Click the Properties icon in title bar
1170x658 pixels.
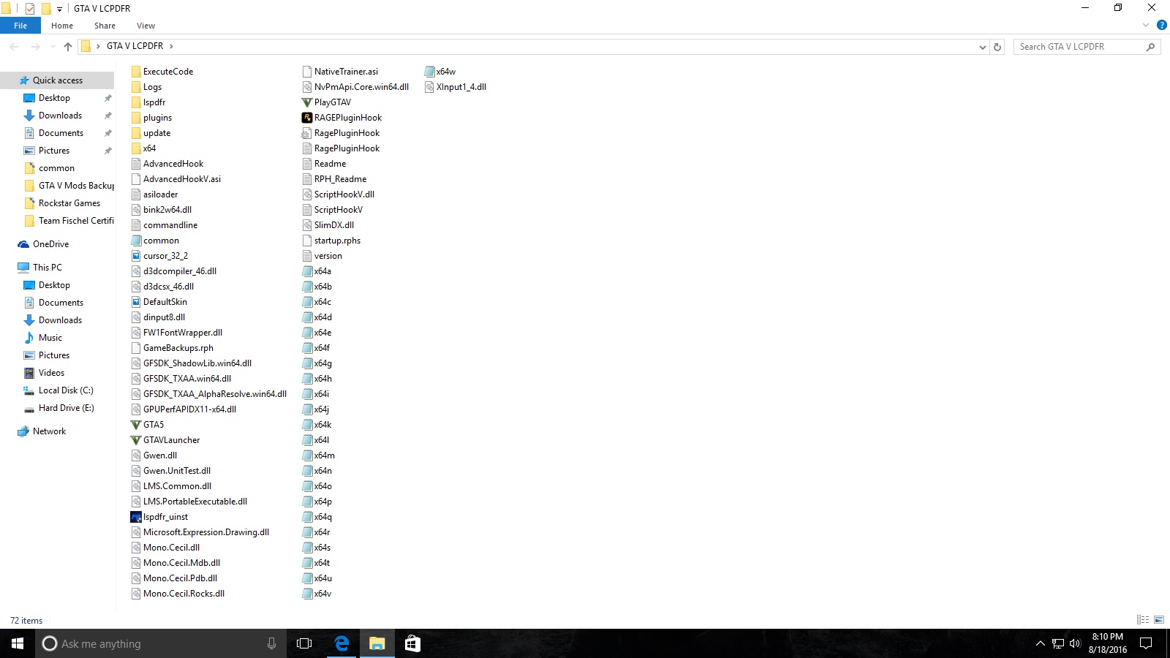pyautogui.click(x=30, y=8)
